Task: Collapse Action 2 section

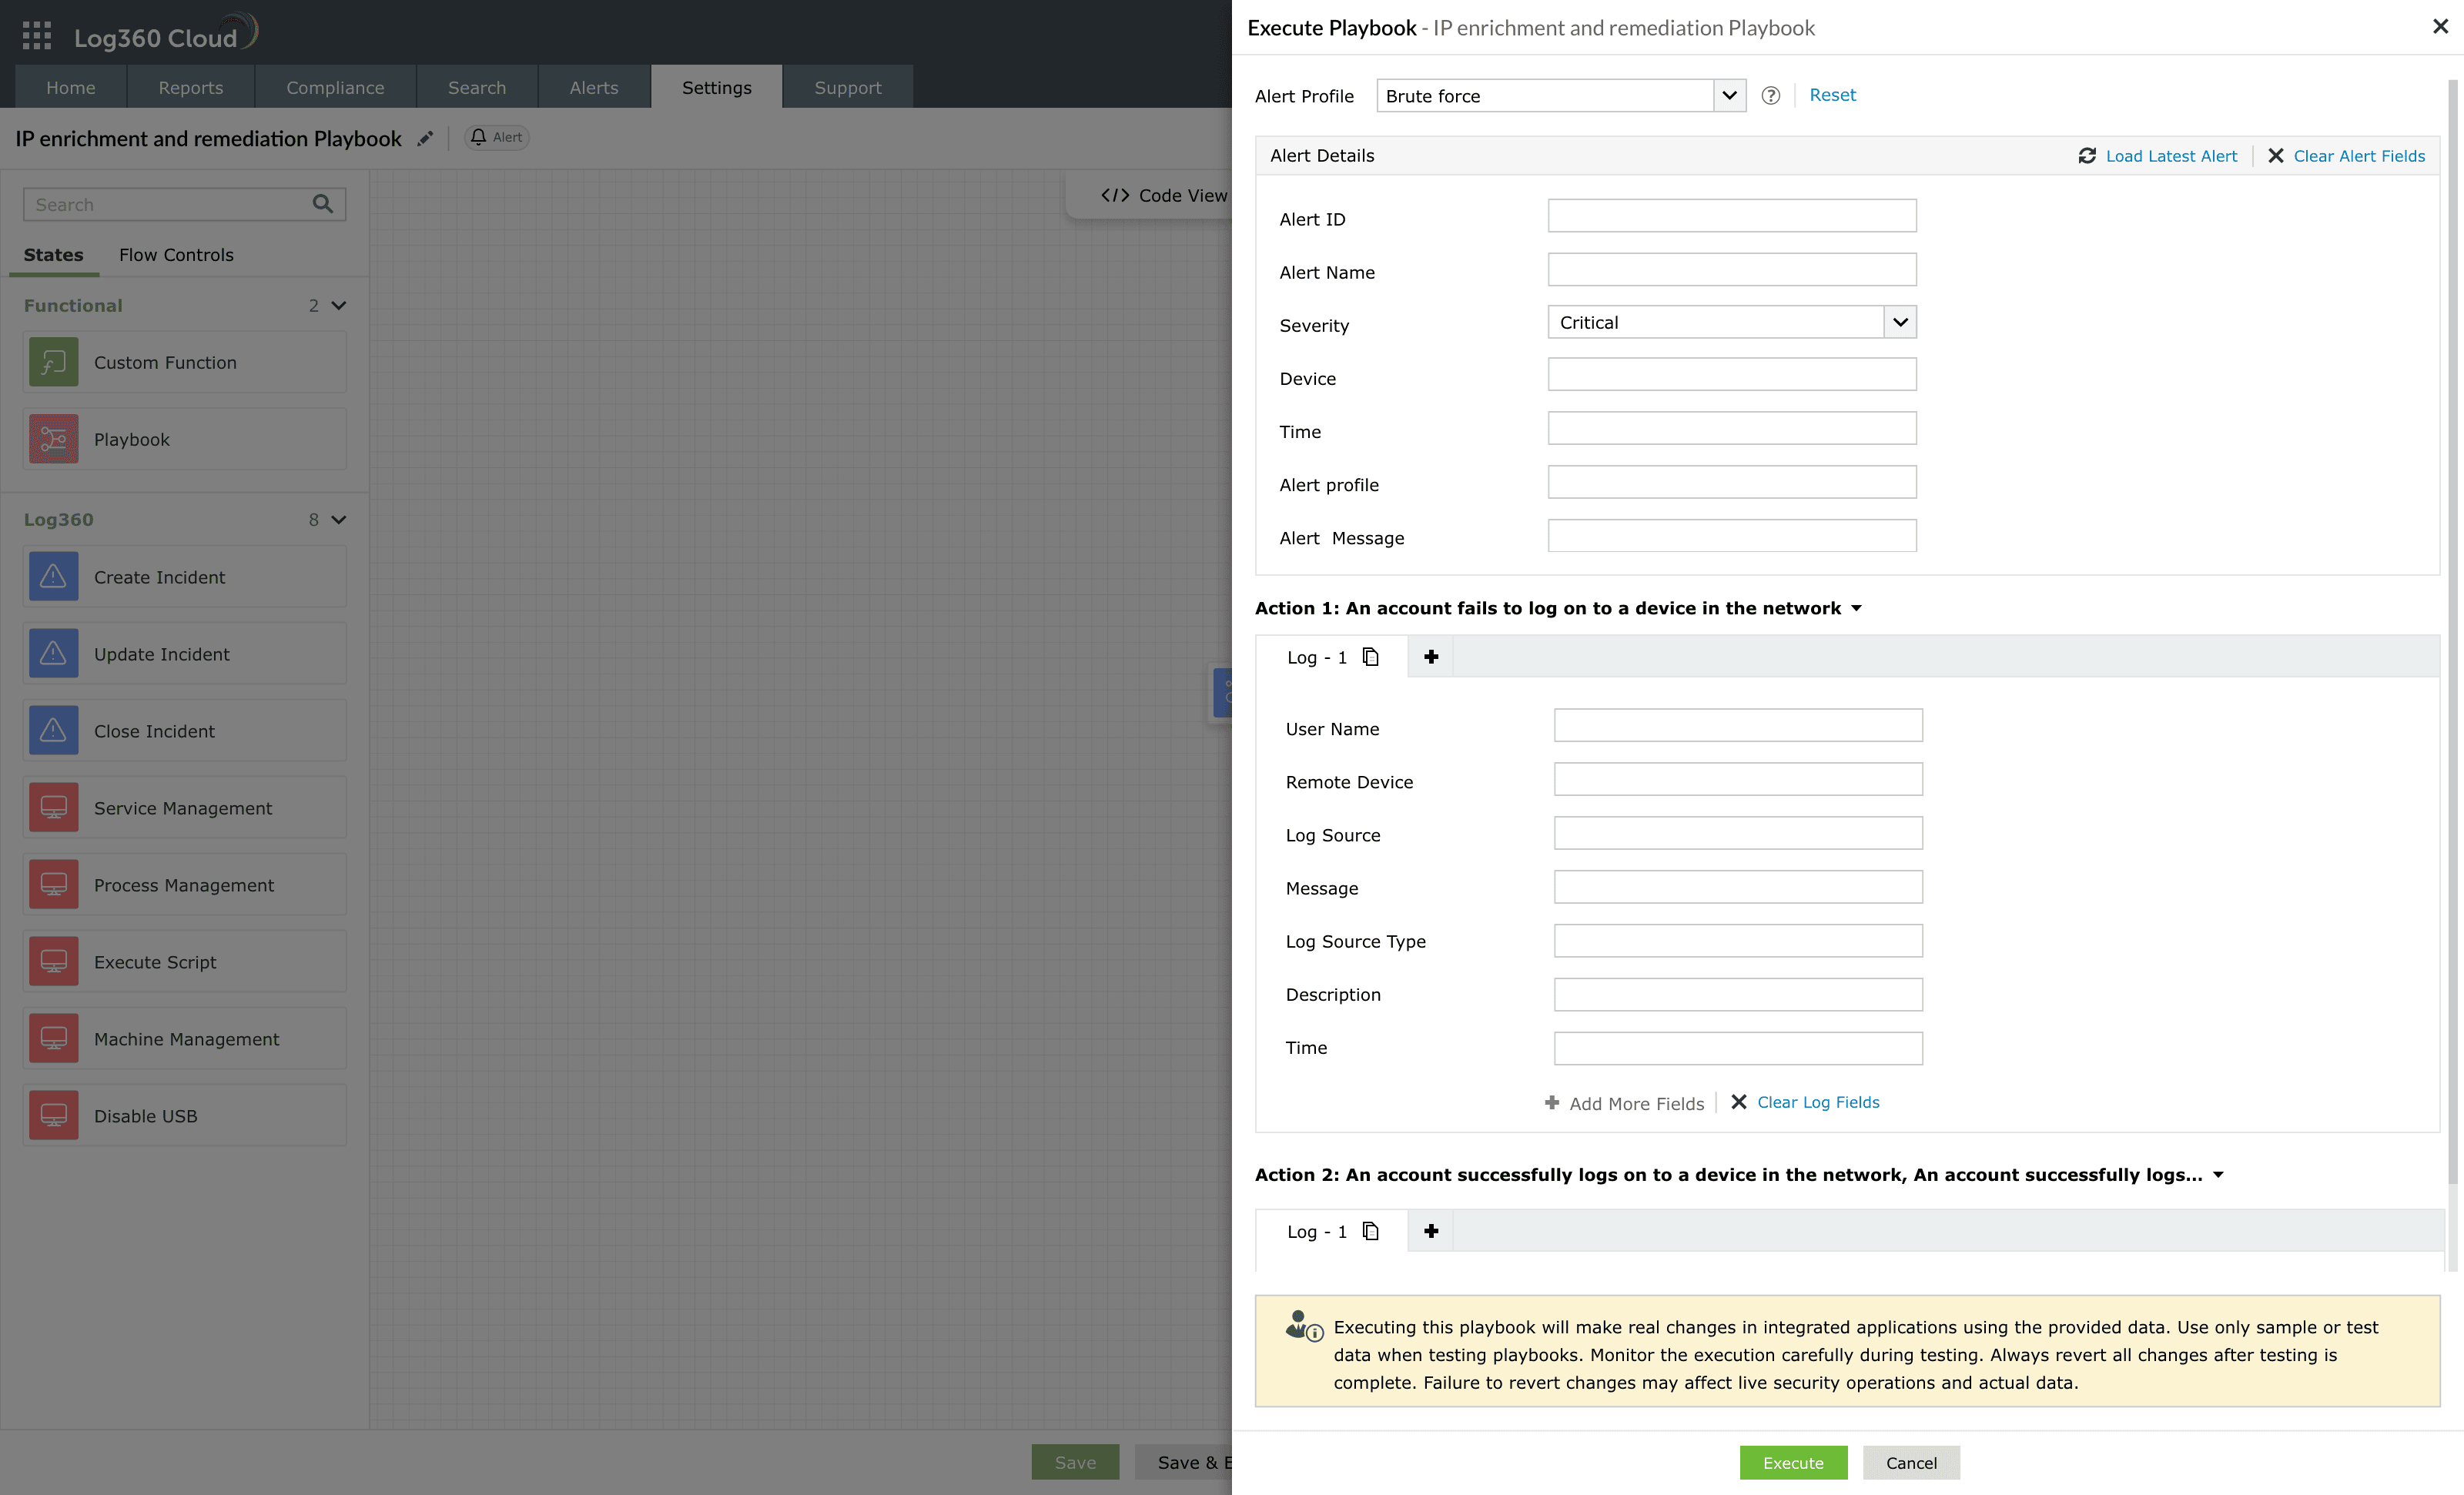Action: tap(2218, 1175)
